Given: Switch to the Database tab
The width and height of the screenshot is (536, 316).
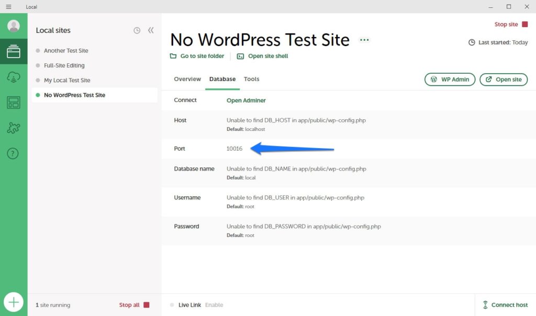Looking at the screenshot, I should coord(222,79).
